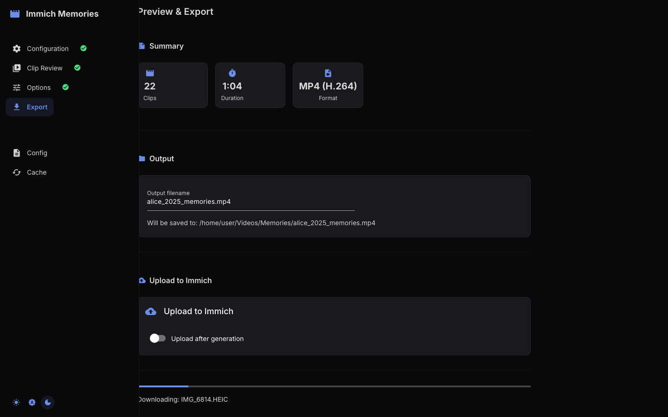The image size is (668, 417).
Task: Click the download progress bar
Action: coord(334,386)
